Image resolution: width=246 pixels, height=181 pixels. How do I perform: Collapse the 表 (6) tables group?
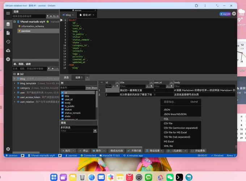[x=14, y=74]
